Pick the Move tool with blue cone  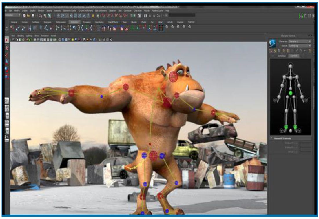[7, 61]
